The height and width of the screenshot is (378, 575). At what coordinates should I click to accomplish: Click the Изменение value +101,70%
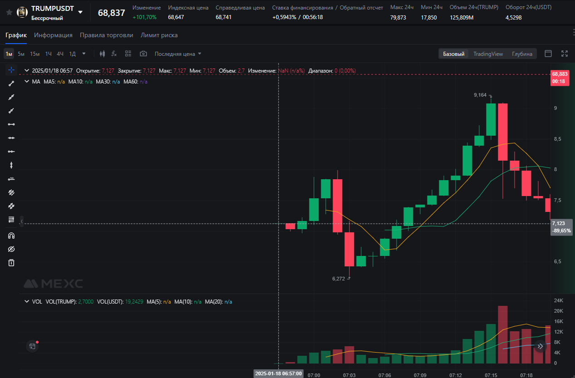point(144,17)
